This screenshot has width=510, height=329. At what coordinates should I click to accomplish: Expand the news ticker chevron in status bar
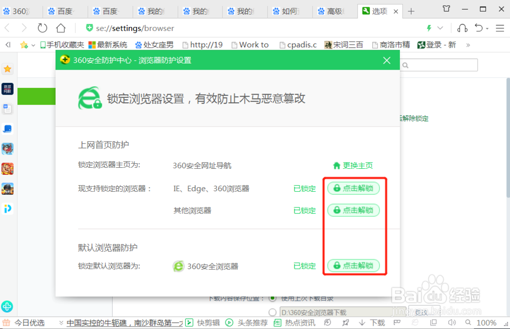[61, 323]
